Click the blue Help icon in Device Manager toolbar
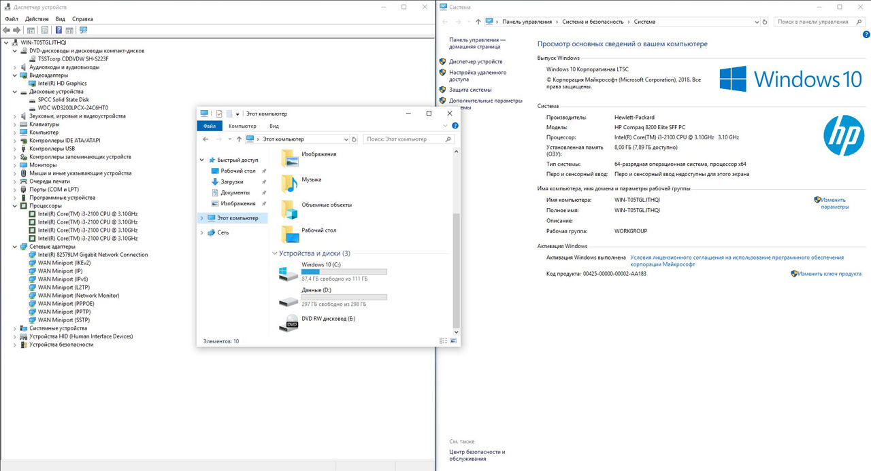Viewport: 871px width, 471px height. 59,30
